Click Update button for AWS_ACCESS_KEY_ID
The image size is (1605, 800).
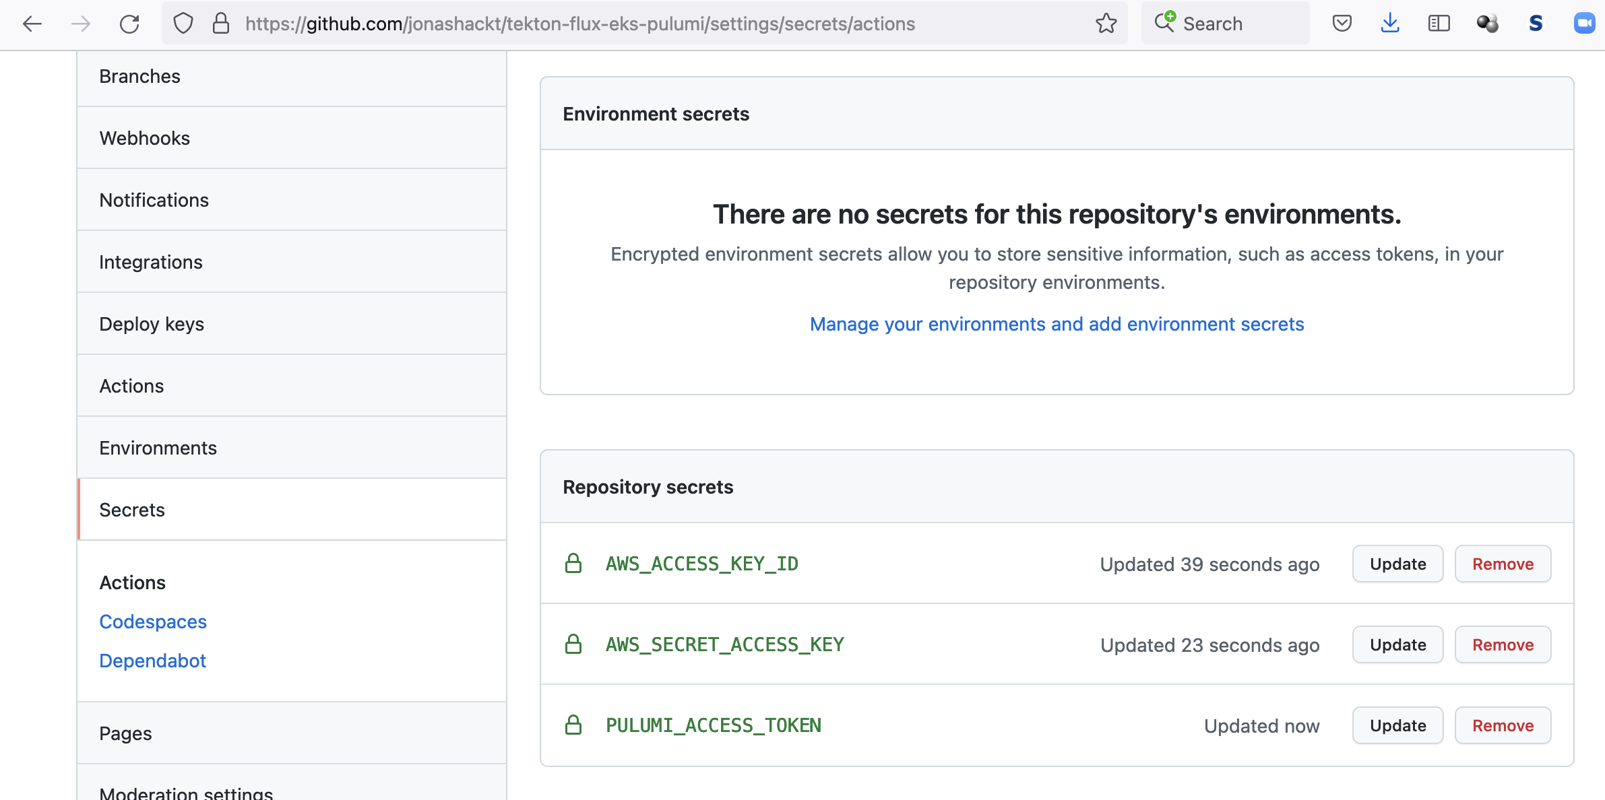1397,564
